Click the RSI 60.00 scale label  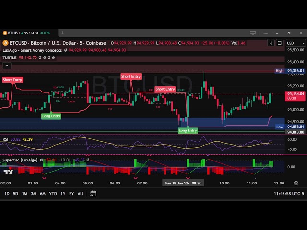[x=292, y=139]
